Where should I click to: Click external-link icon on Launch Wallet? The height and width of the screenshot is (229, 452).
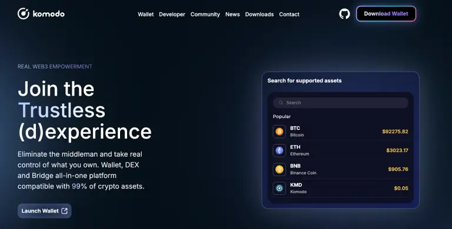(65, 211)
